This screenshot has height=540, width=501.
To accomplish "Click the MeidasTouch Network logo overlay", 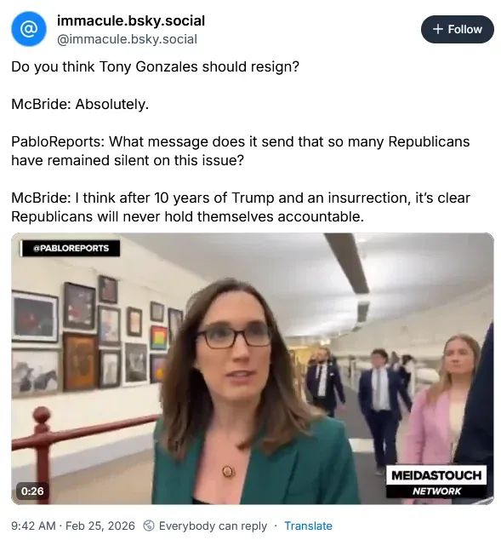I will [x=436, y=482].
